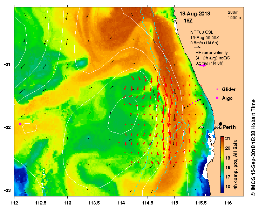Click the HF radar velocity text
The height and width of the screenshot is (208, 259).
click(x=212, y=53)
